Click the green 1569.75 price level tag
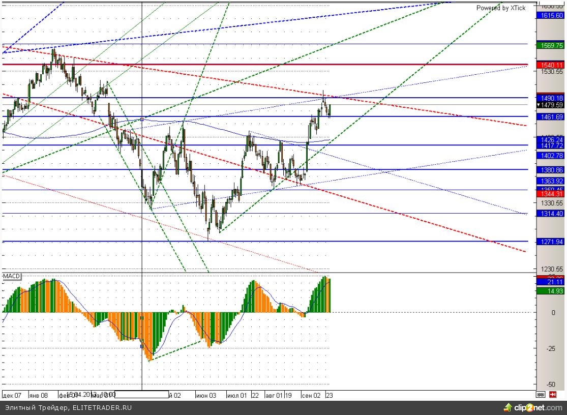 coord(550,45)
